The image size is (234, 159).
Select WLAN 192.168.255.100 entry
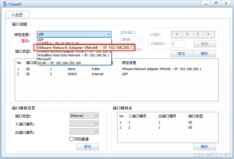74,63
